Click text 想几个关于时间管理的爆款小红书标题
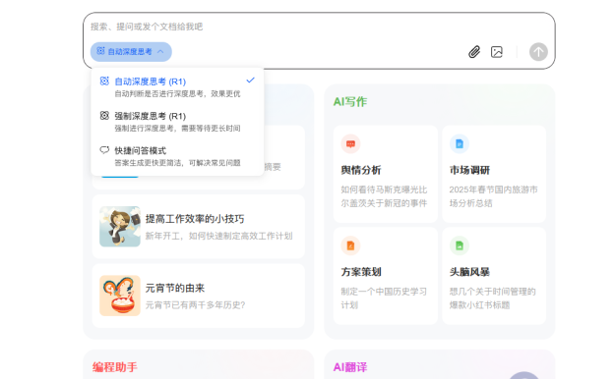 [493, 298]
